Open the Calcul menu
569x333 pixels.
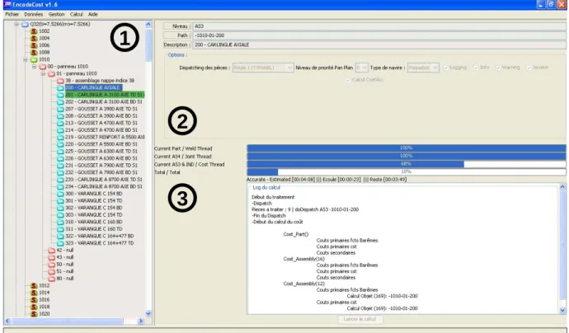(76, 15)
